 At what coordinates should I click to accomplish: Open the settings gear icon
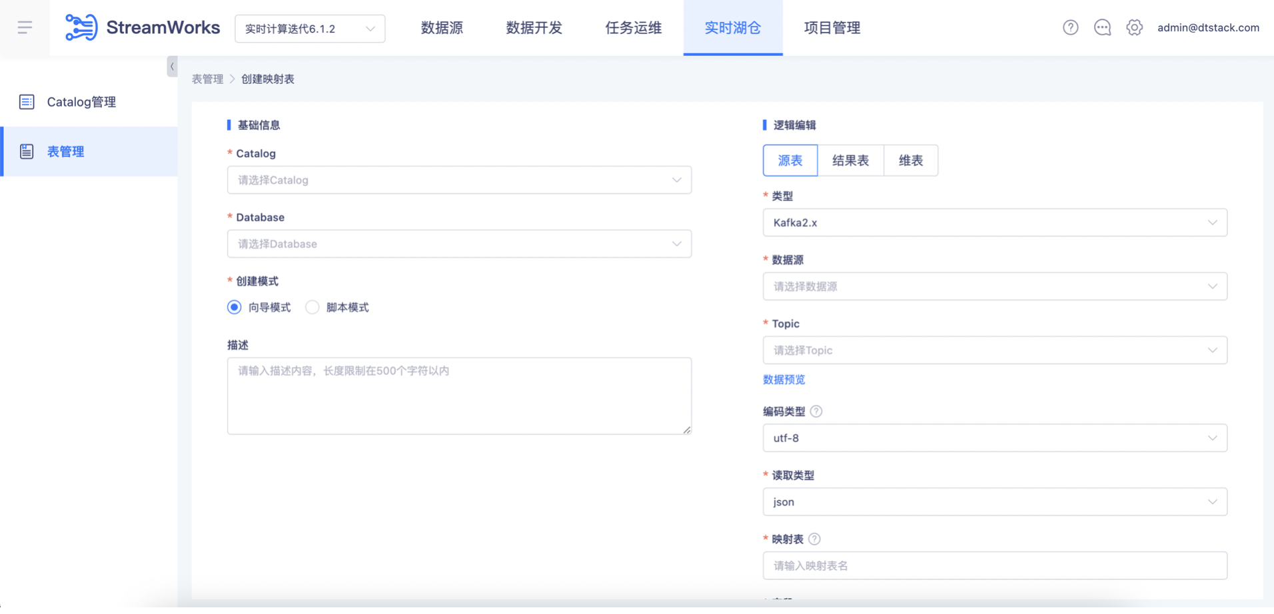click(1134, 27)
